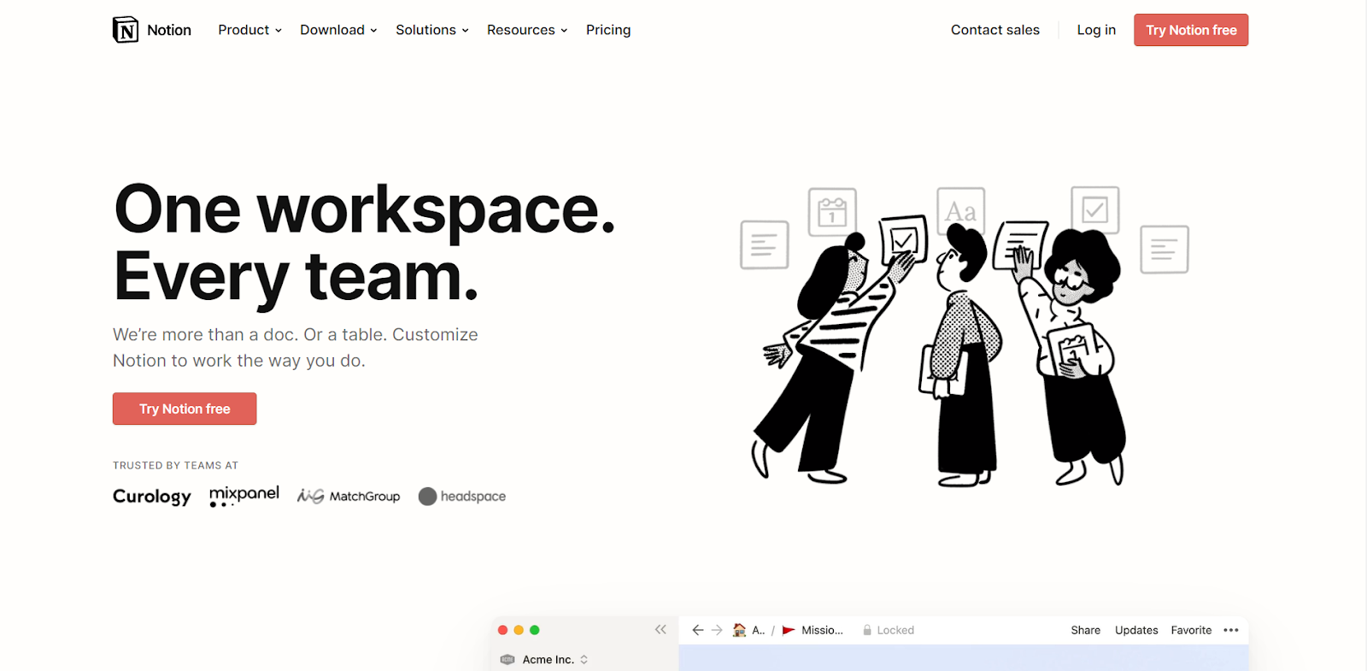Click the red close dot in preview

pos(503,630)
